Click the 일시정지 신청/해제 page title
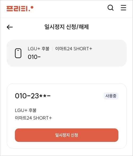Image resolution: width=133 pixels, height=156 pixels. point(66,27)
